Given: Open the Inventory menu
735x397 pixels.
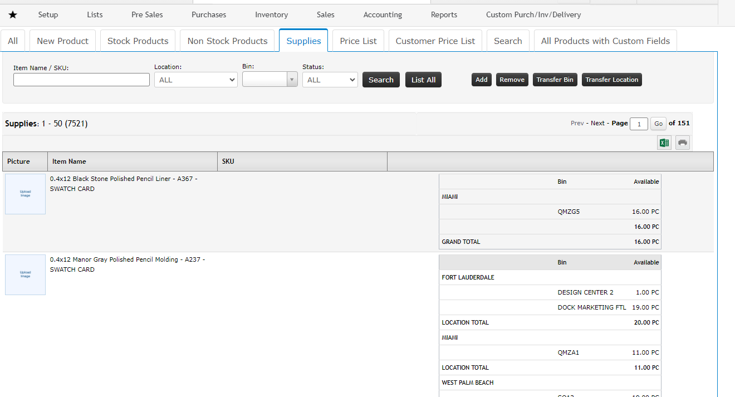Looking at the screenshot, I should pyautogui.click(x=271, y=14).
